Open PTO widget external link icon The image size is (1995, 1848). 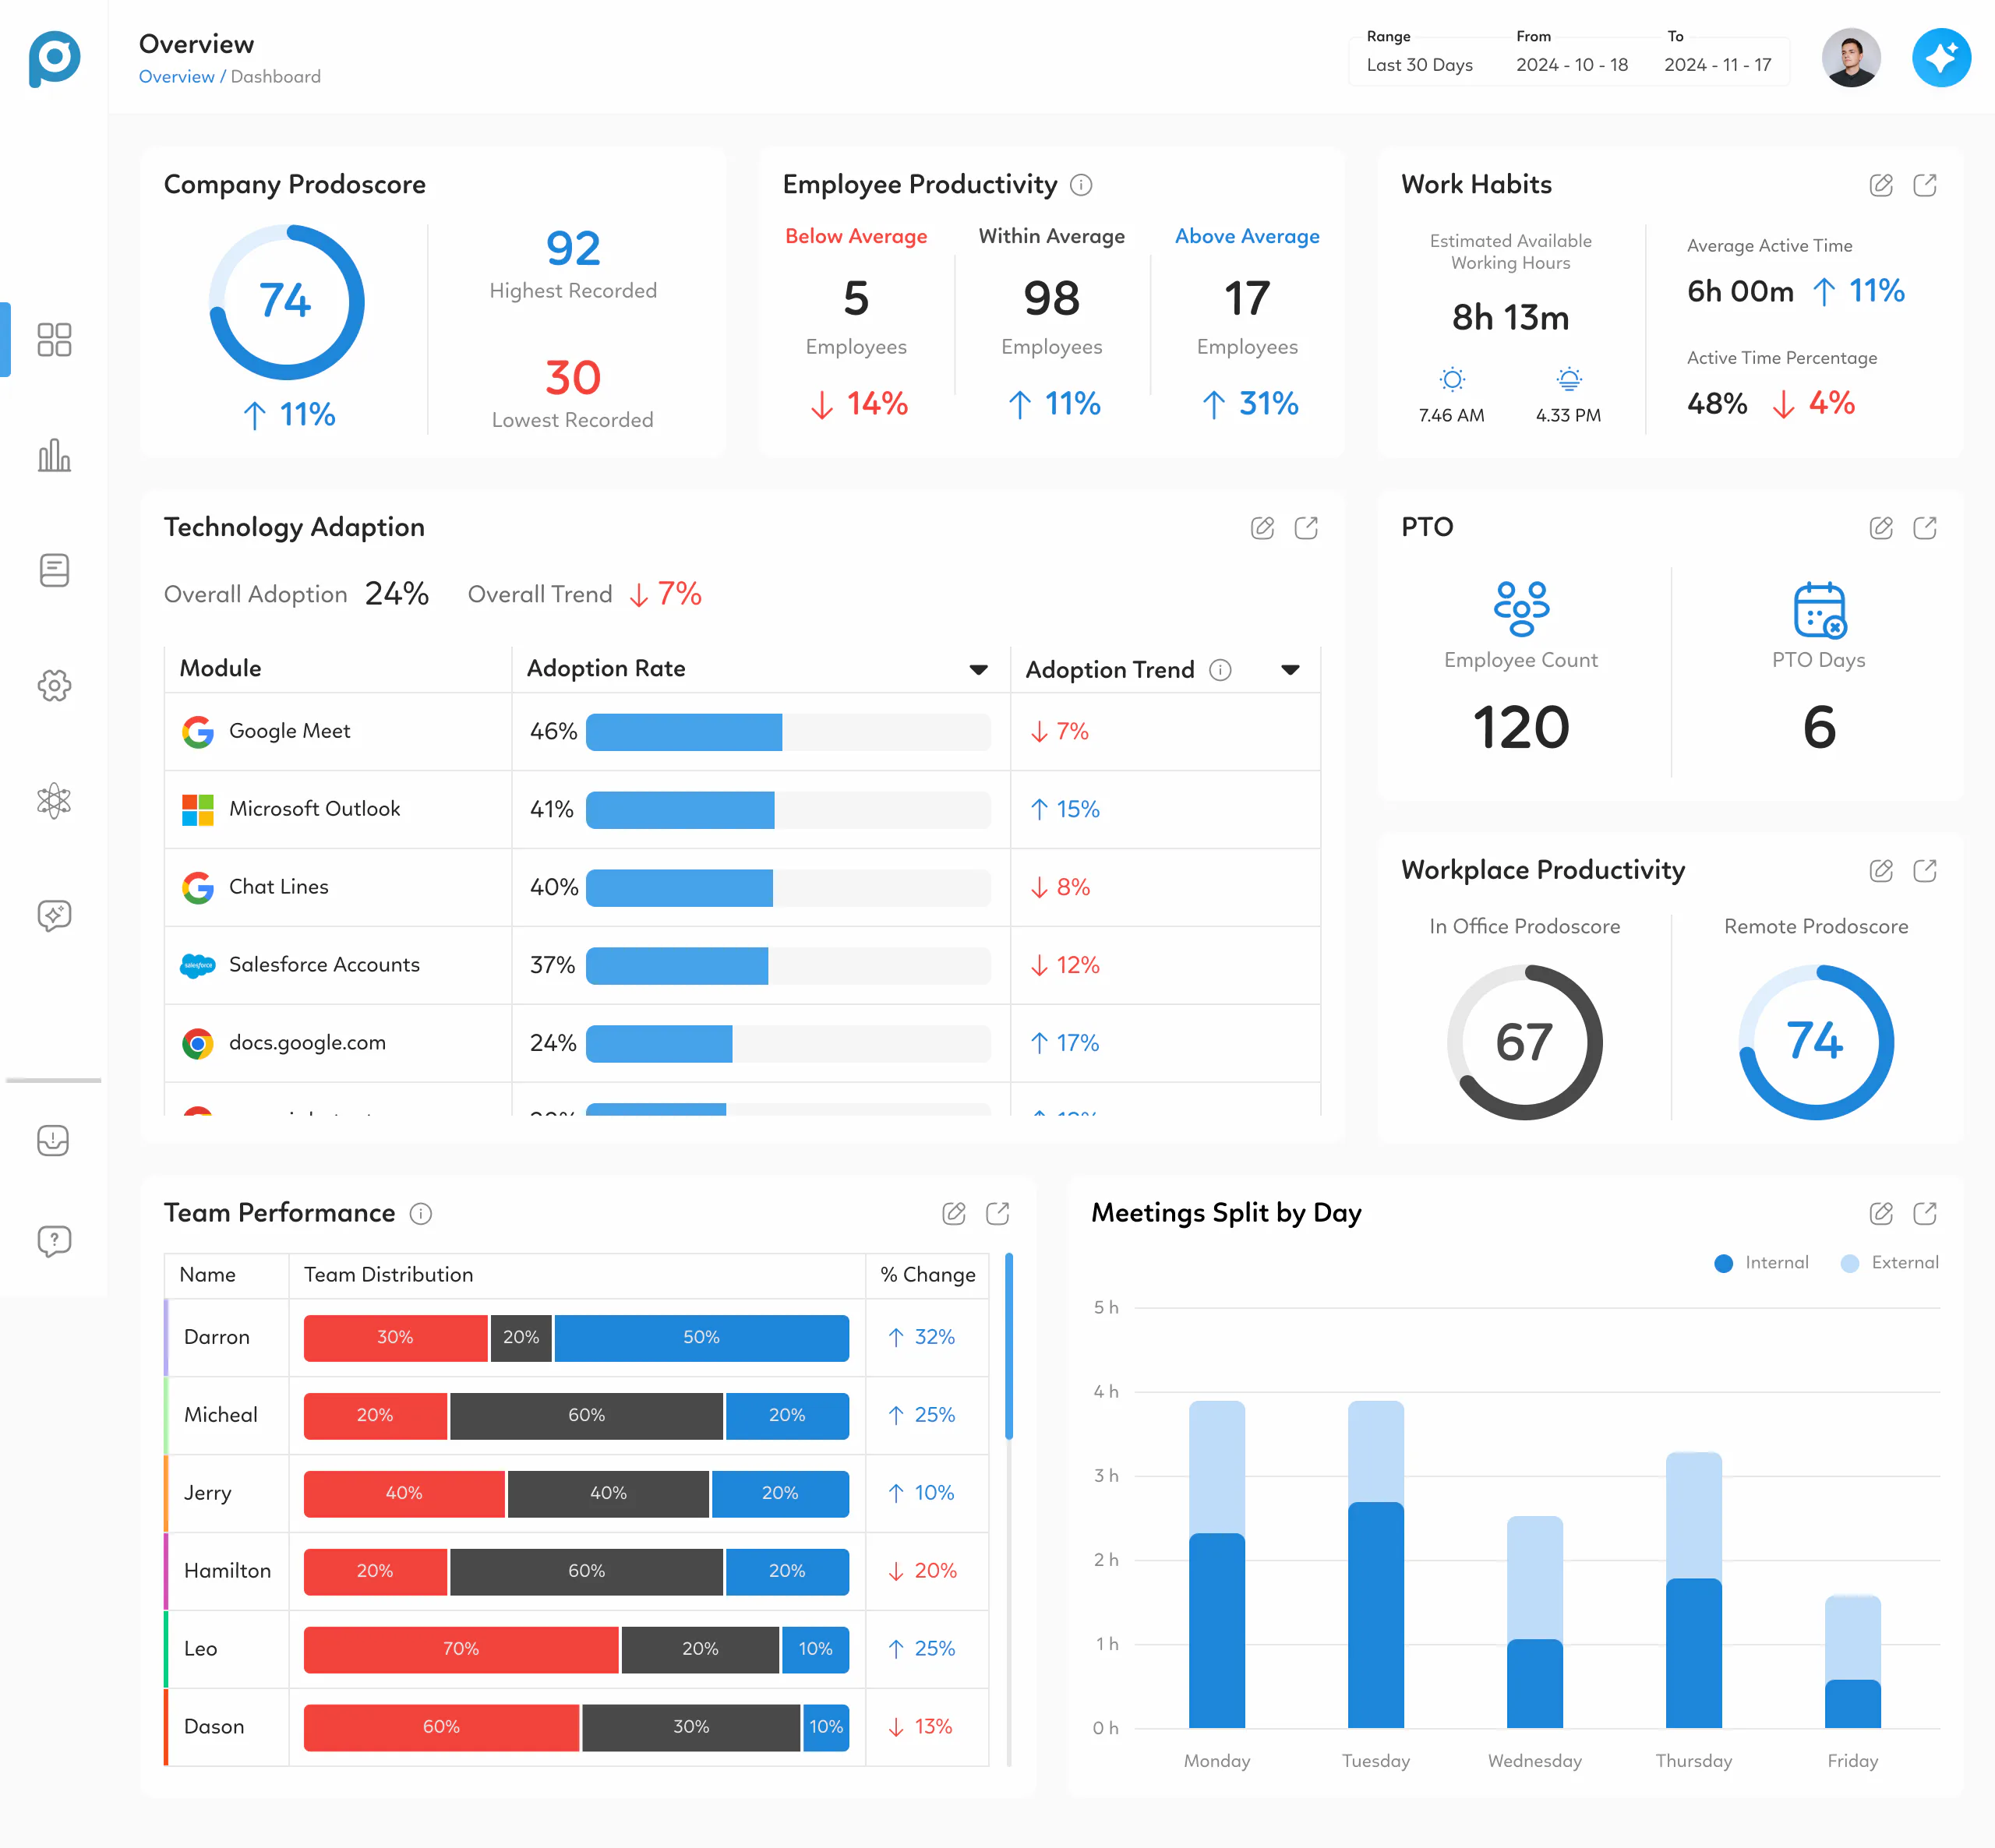1925,528
